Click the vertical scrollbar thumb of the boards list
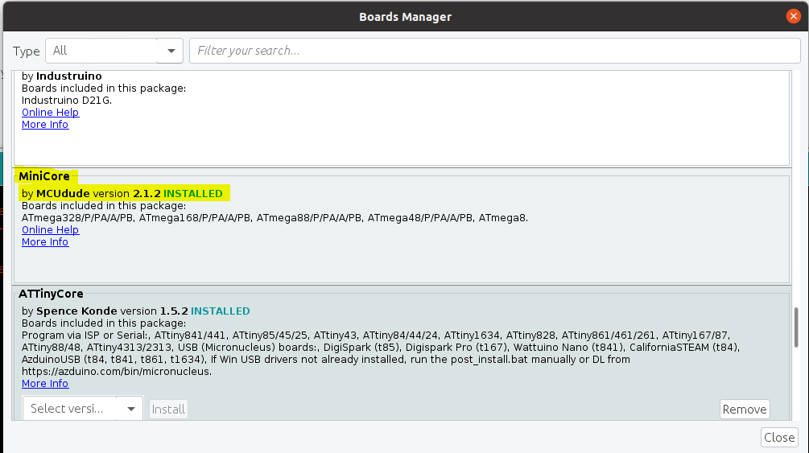The image size is (809, 453). pyautogui.click(x=796, y=327)
